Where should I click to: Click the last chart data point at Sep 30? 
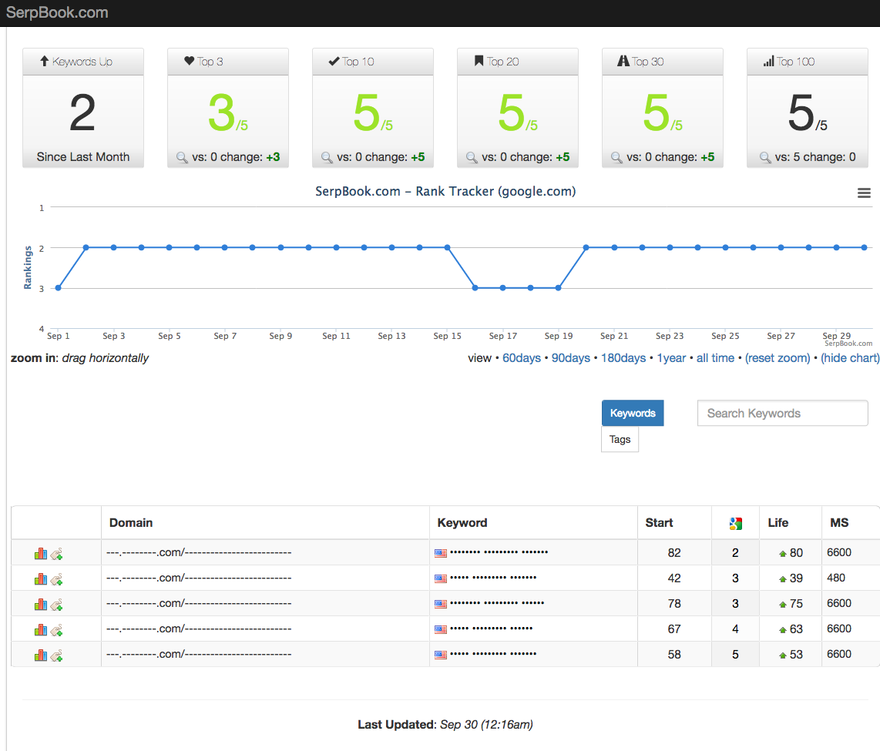point(865,247)
